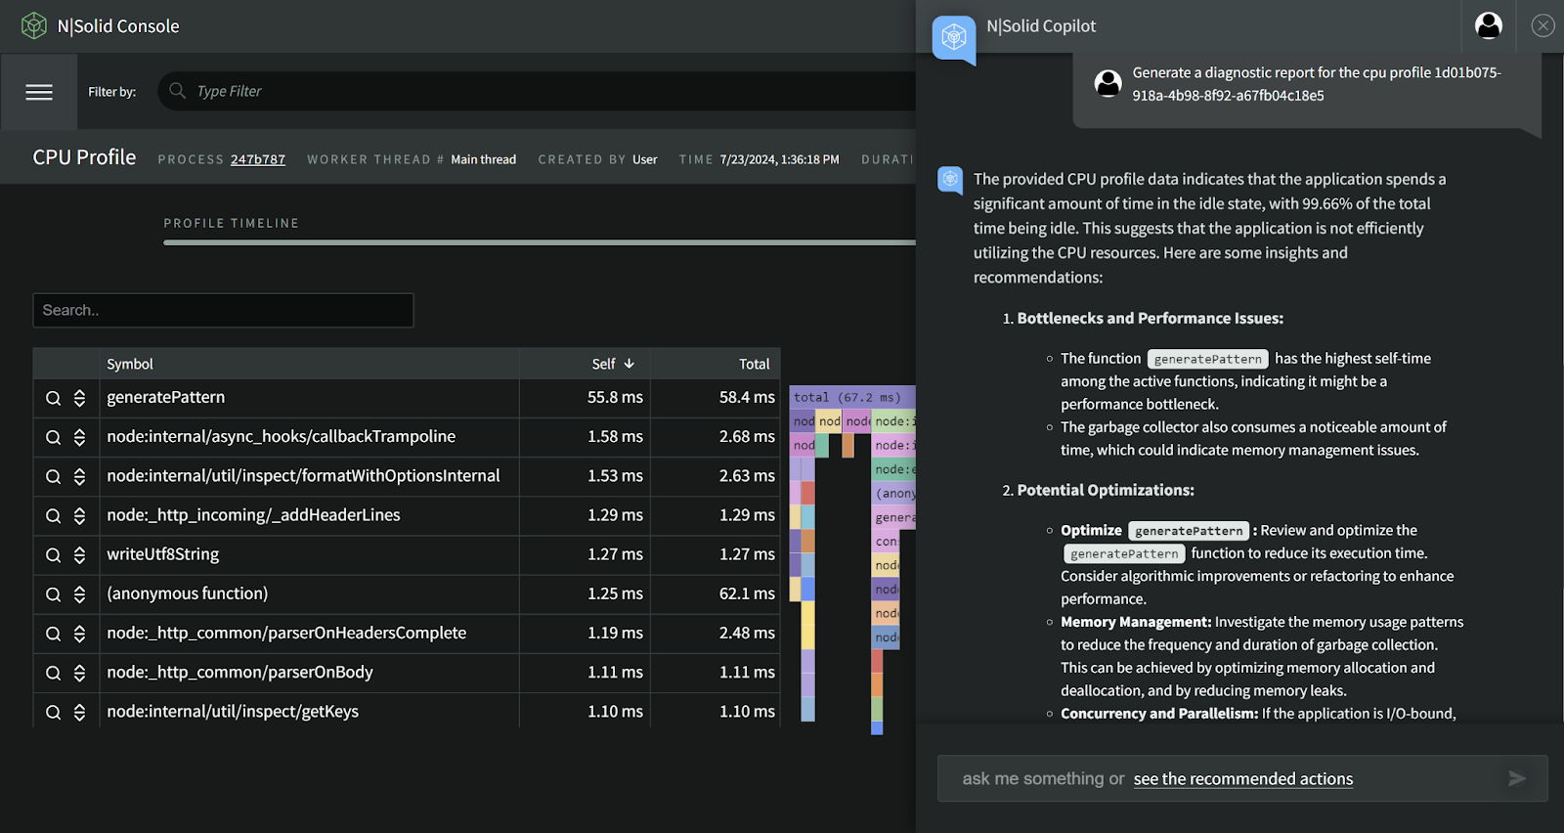Expand formatWithOptionsInternal row with up-down arrows
The height and width of the screenshot is (833, 1564).
coord(79,476)
